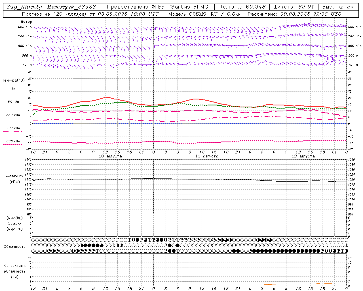Click the station title Yug_Khanty-Mansiysk_23933
The height and width of the screenshot is (291, 363).
51,7
